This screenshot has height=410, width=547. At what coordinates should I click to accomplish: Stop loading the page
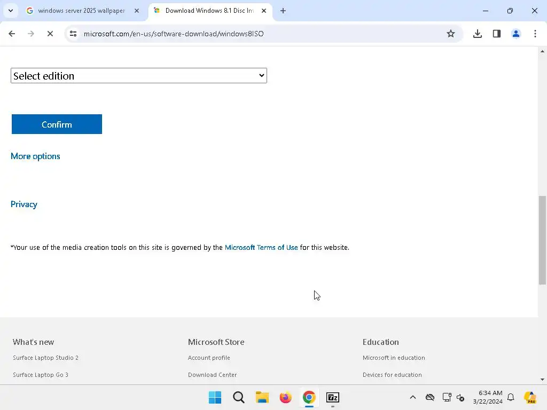(x=50, y=34)
